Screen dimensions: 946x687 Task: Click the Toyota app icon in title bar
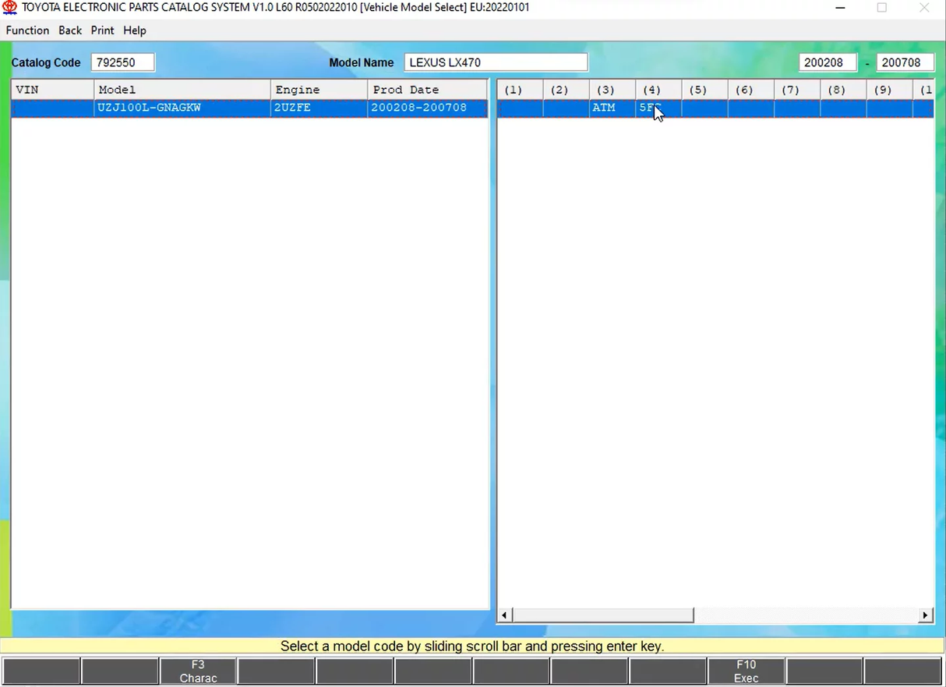click(10, 8)
